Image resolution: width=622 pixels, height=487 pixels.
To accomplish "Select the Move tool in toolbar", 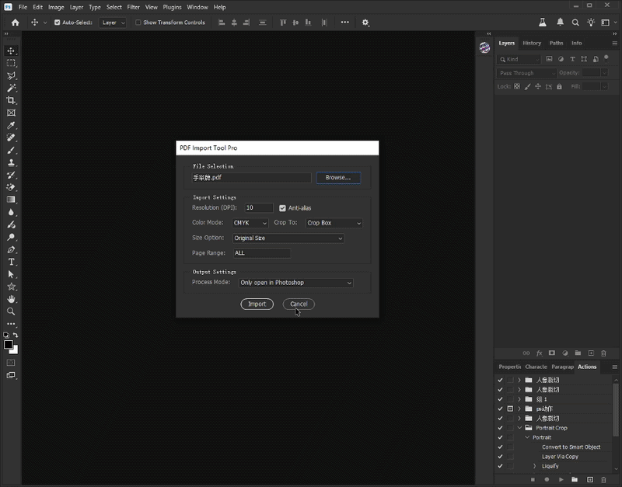I will [x=11, y=50].
